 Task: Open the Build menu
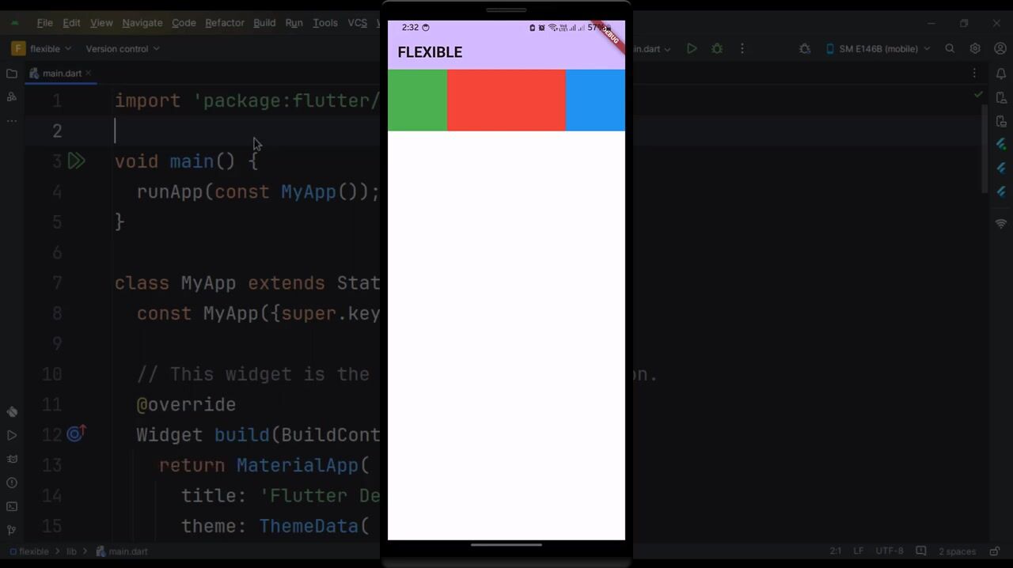click(x=264, y=23)
